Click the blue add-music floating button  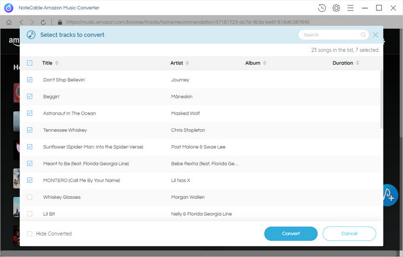[389, 195]
